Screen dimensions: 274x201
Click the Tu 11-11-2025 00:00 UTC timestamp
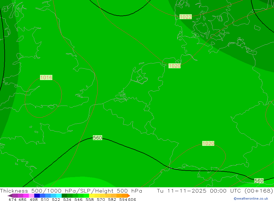click(199, 191)
